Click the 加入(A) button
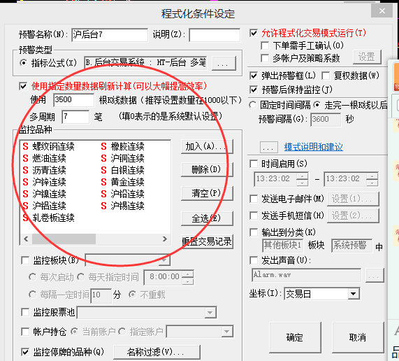 tap(207, 146)
